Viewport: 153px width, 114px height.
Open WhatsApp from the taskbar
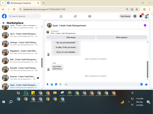tap(26, 93)
